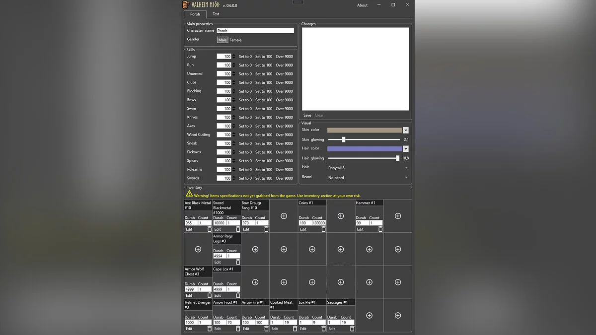The width and height of the screenshot is (596, 335).
Task: Set Jump skill to 0
Action: coord(245,57)
